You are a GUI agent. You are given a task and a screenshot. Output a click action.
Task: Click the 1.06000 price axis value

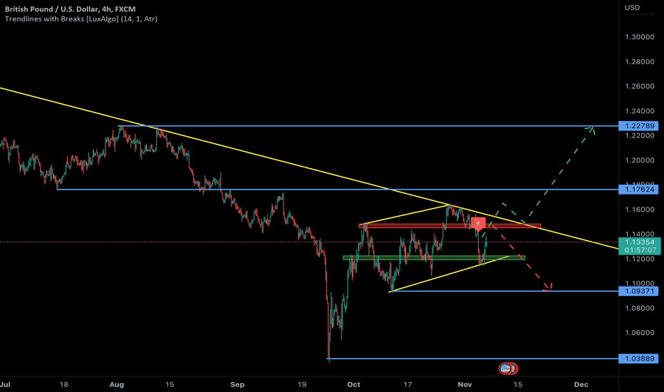tap(640, 333)
